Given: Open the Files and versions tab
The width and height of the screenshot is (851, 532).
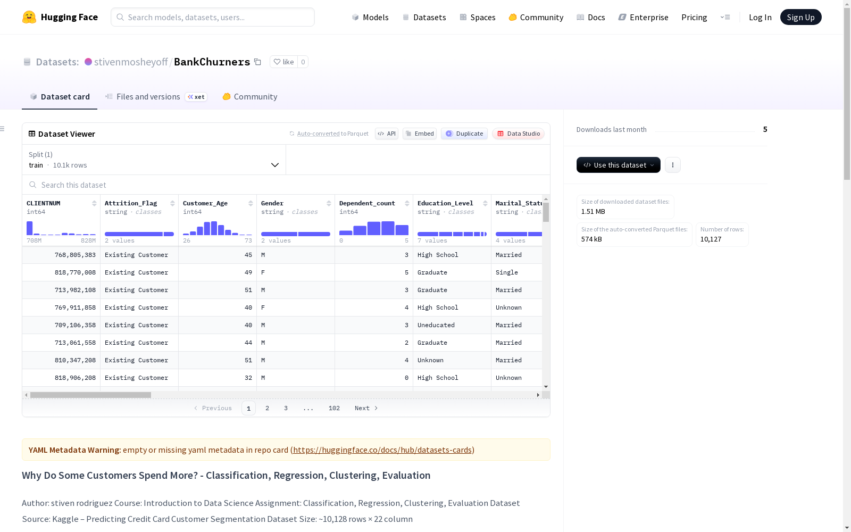Looking at the screenshot, I should [156, 97].
